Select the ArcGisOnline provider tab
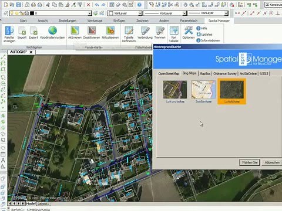Viewport: 282px width, 211px height. point(248,73)
